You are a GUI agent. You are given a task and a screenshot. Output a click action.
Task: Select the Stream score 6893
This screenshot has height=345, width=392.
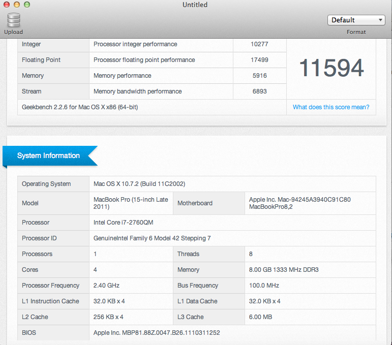(259, 91)
